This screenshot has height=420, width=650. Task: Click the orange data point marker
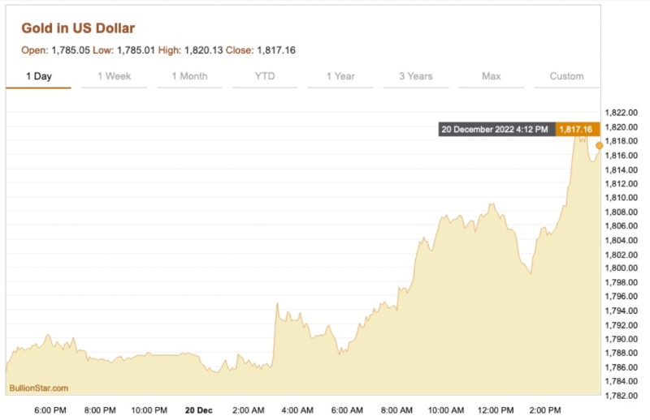(x=600, y=146)
